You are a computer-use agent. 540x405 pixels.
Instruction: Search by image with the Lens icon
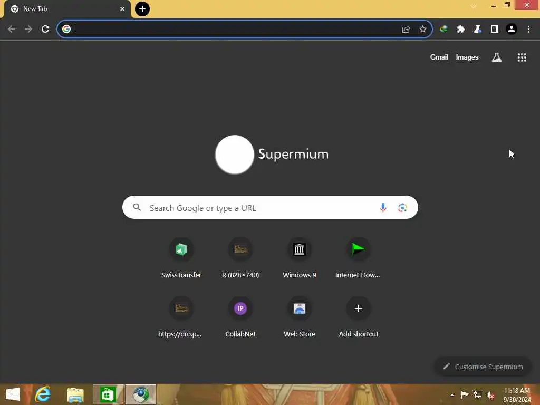pos(402,208)
